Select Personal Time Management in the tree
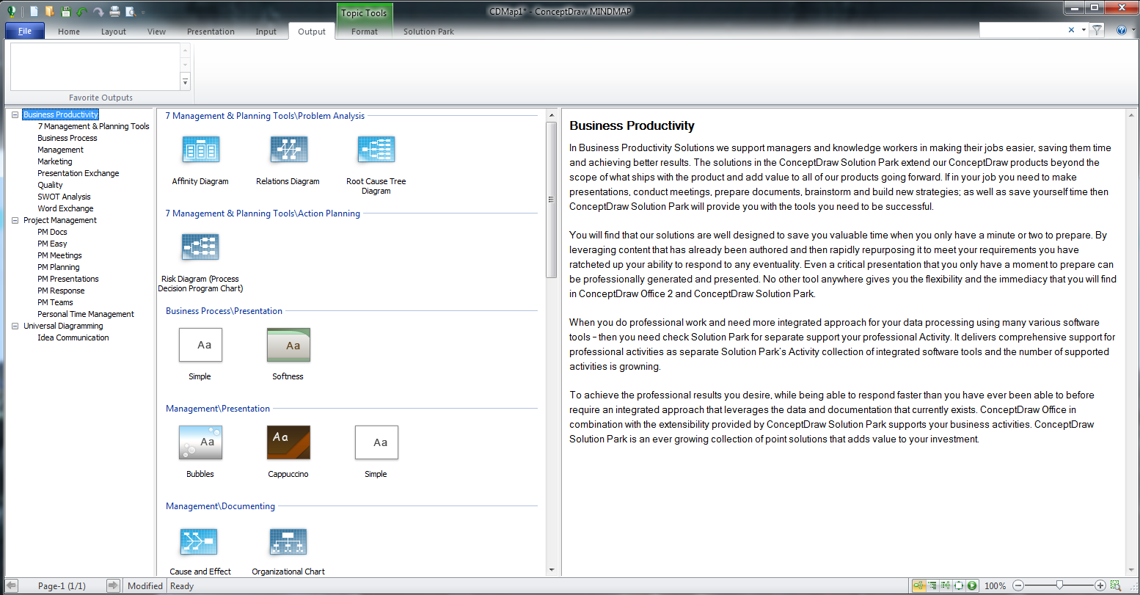This screenshot has width=1140, height=595. coord(86,314)
